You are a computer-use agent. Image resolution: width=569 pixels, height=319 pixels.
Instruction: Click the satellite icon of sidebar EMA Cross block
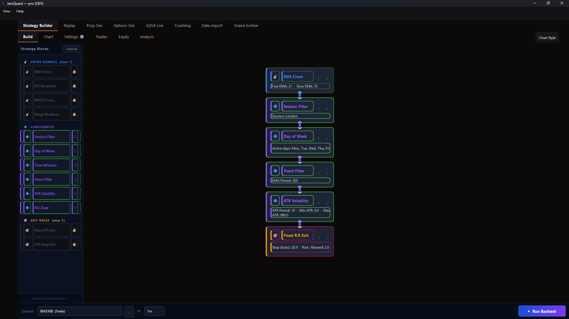(27, 72)
